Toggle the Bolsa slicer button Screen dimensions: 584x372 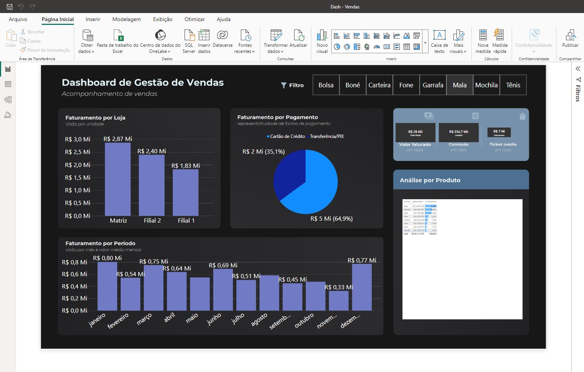click(326, 85)
